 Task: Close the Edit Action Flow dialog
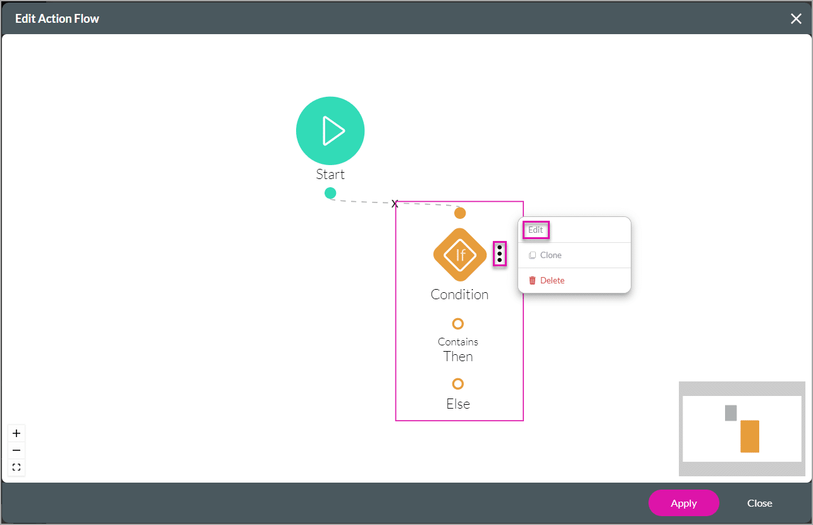click(796, 18)
